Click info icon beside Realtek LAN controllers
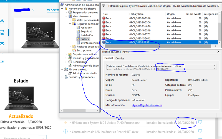222x139 pixels. point(65,132)
